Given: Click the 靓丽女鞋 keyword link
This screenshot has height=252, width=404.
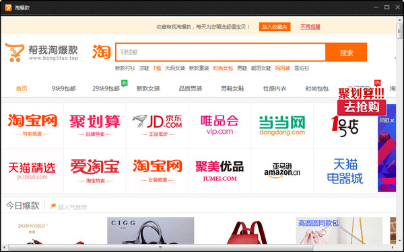Looking at the screenshot, I should click(x=261, y=68).
